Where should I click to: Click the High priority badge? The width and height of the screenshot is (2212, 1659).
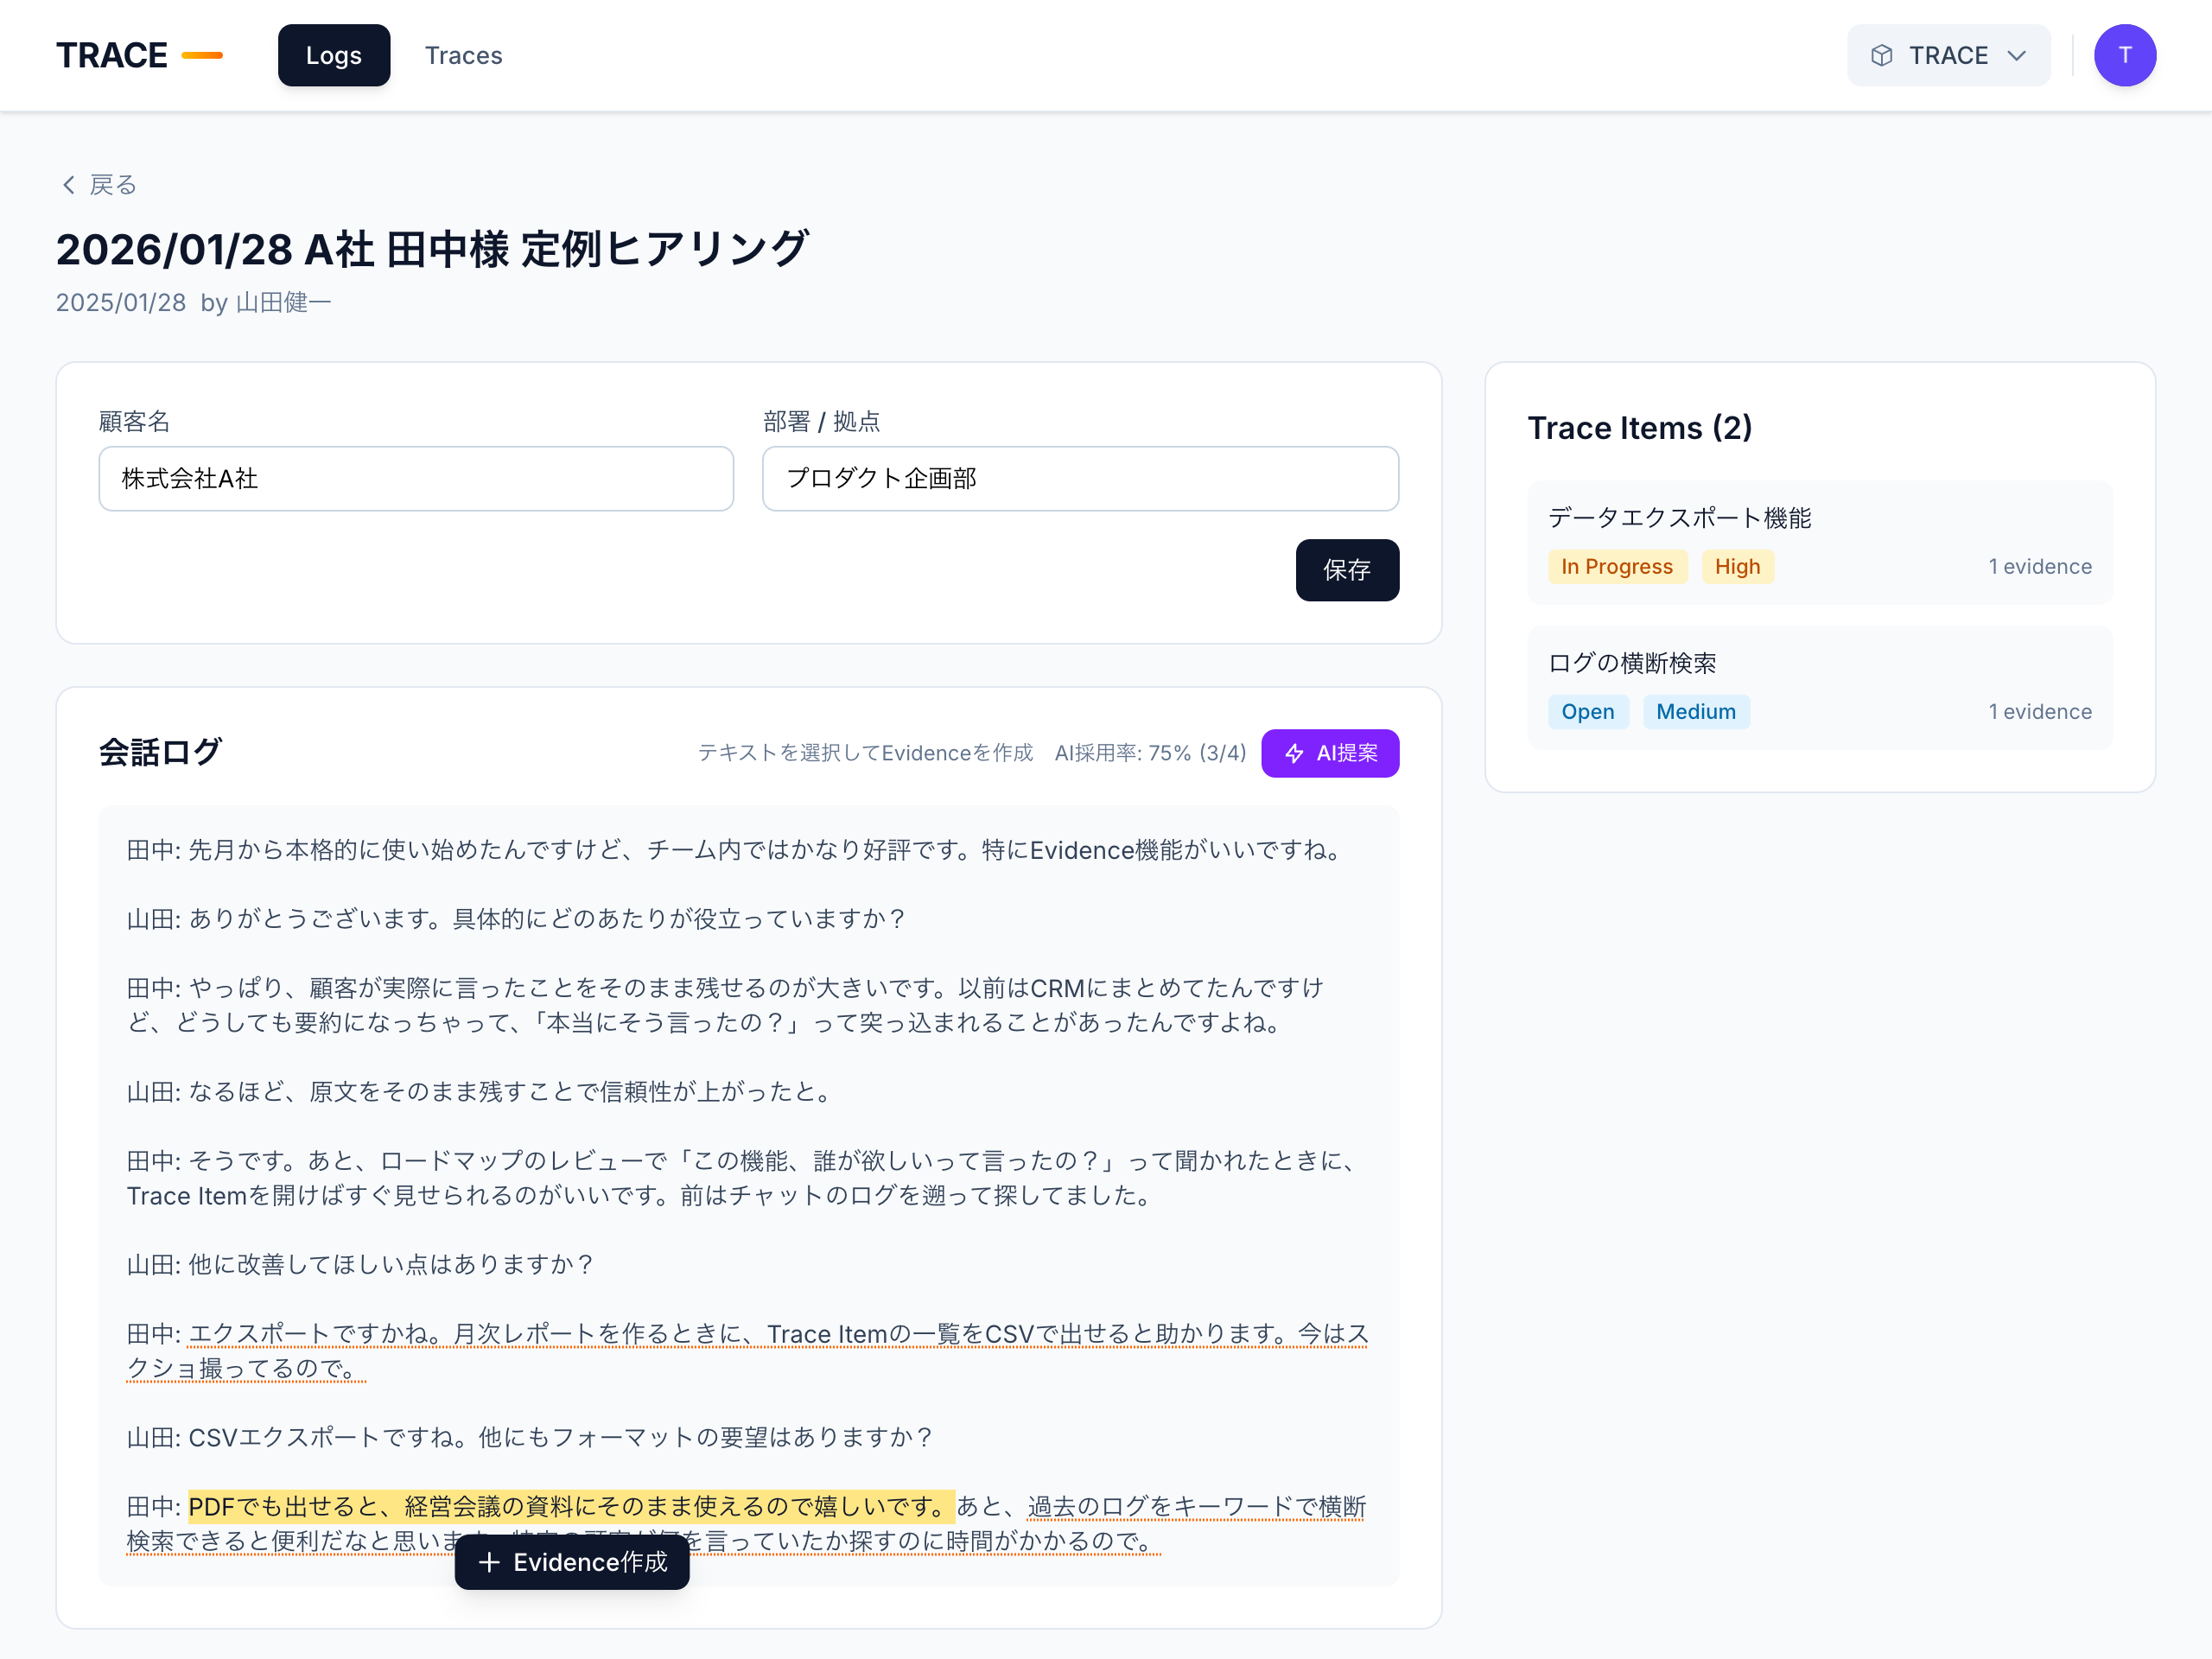click(1737, 566)
